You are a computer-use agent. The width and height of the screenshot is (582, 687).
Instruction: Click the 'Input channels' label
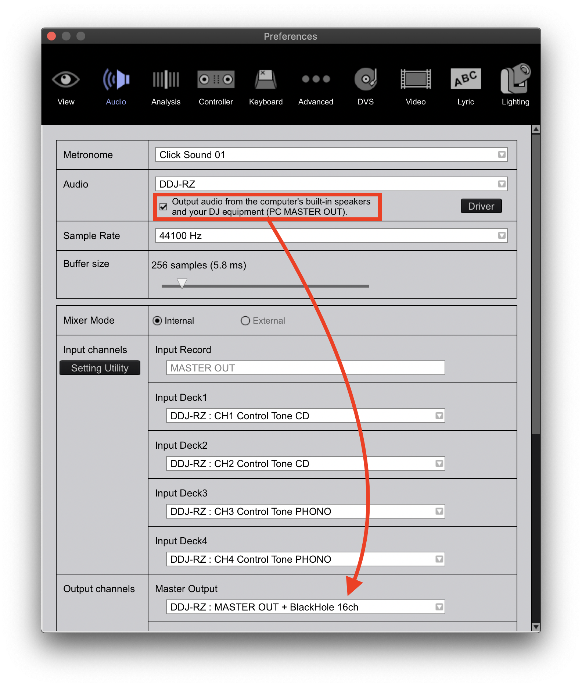point(95,350)
